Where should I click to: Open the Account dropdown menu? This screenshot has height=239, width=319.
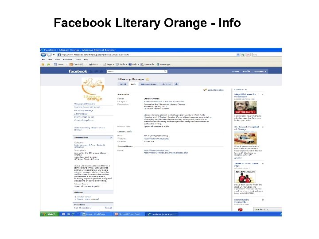[x=260, y=72]
